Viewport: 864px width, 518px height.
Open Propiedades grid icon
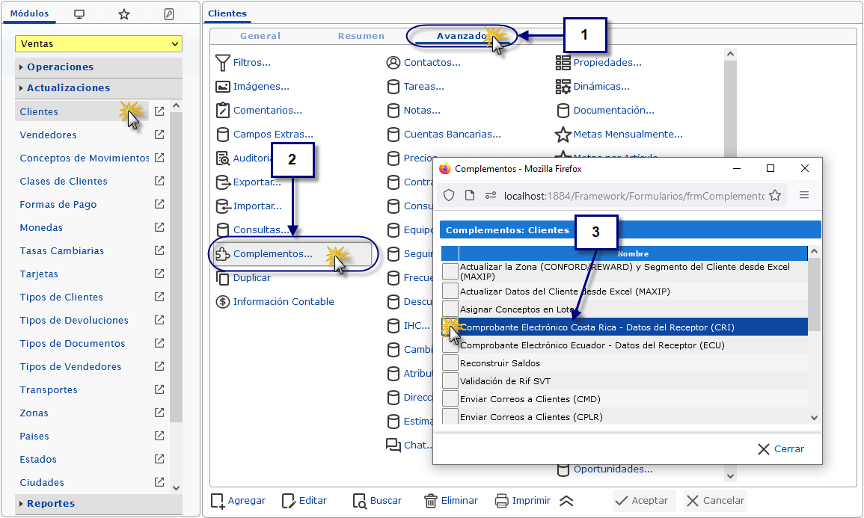click(x=563, y=63)
